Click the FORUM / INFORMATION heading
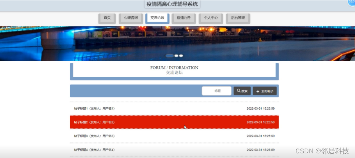 point(174,67)
